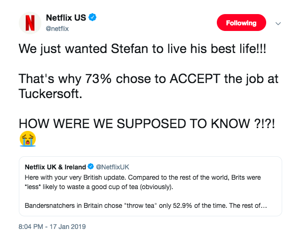Click the verified badge beside Netflix US
The height and width of the screenshot is (236, 301).
94,18
